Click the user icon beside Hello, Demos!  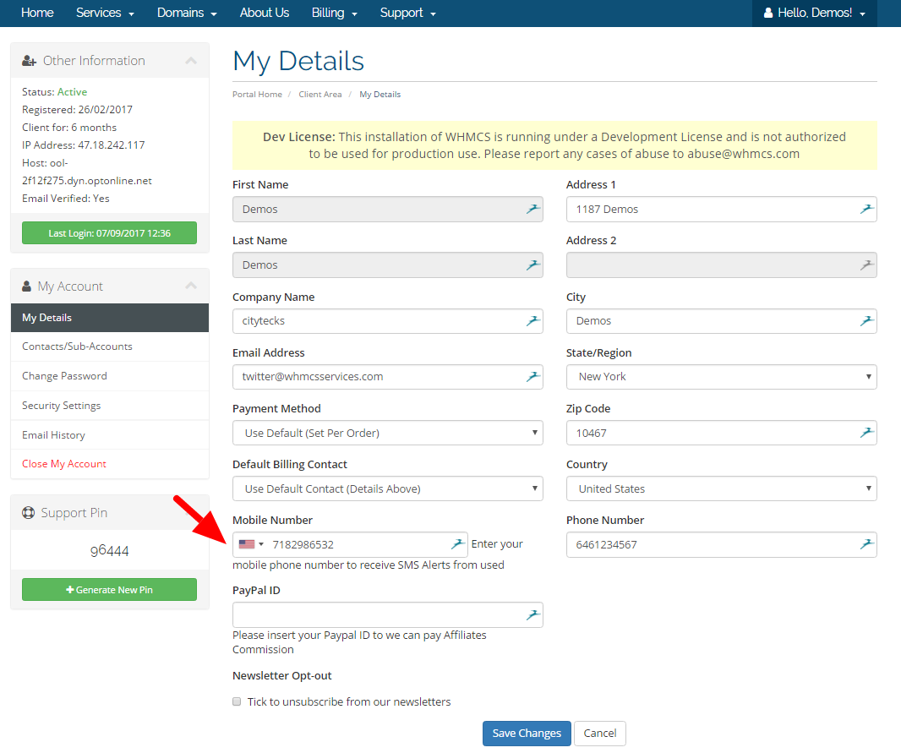(x=768, y=13)
